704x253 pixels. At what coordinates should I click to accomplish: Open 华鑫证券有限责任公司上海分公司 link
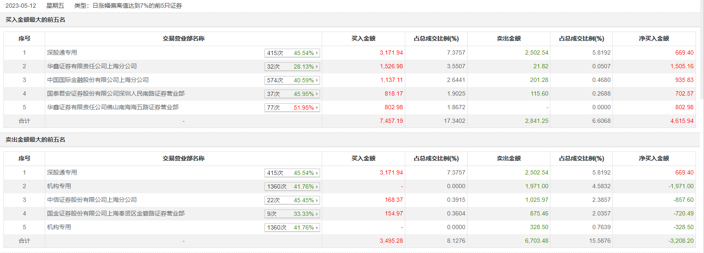coord(92,66)
